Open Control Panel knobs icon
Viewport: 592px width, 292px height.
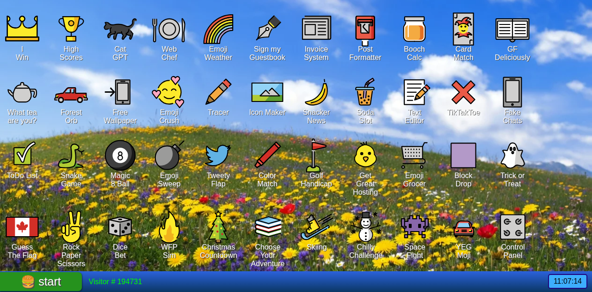pyautogui.click(x=512, y=226)
